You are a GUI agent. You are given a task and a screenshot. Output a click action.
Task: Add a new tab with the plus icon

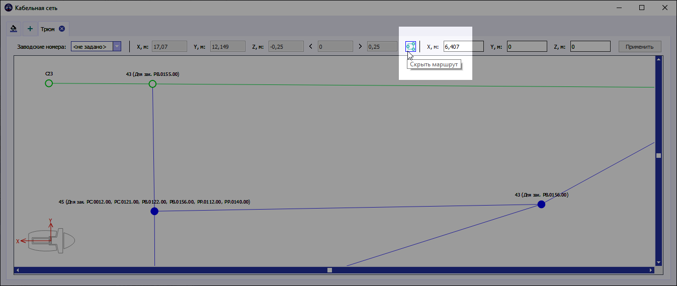[30, 29]
